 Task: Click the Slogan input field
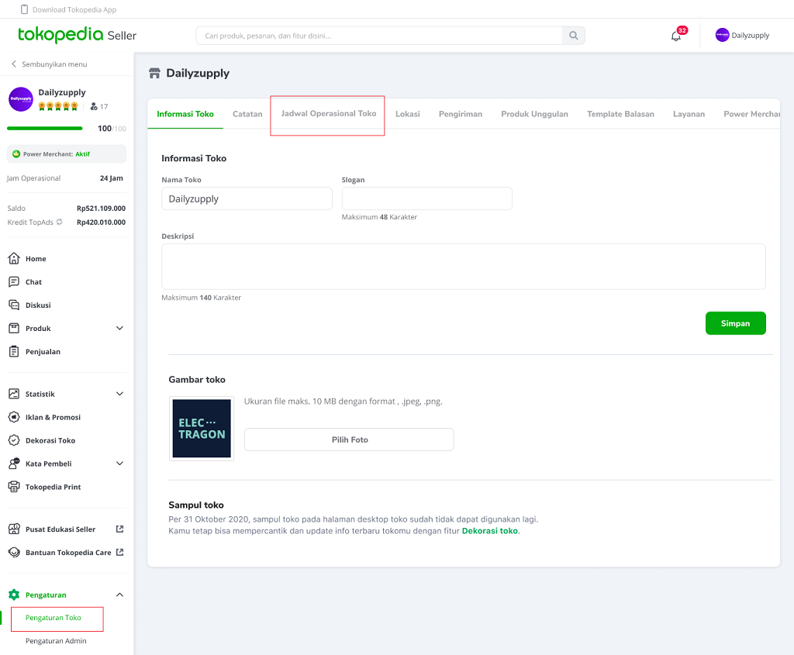(x=427, y=198)
